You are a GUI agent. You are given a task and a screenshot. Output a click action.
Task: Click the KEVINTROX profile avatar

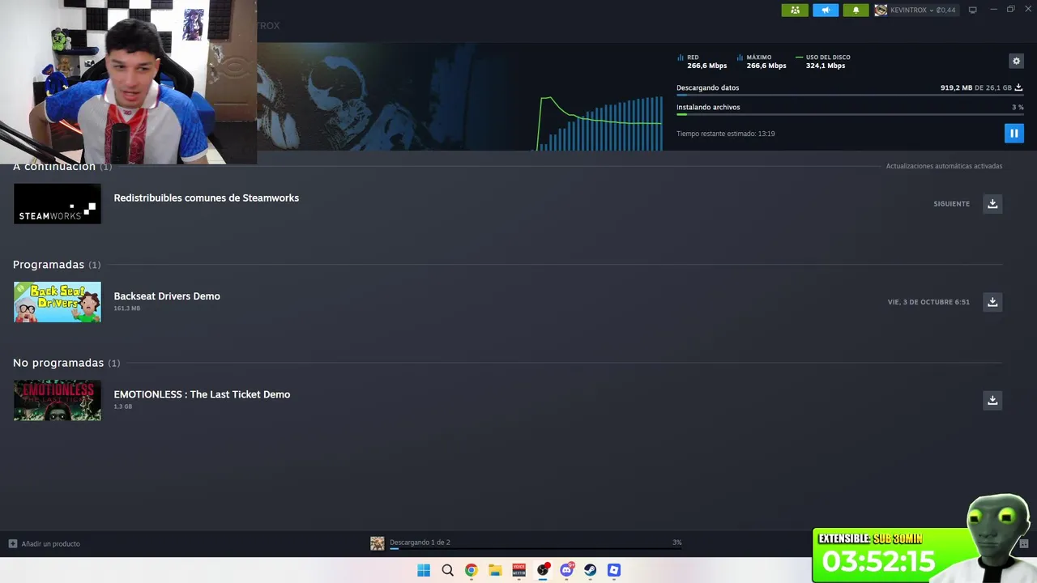coord(881,10)
